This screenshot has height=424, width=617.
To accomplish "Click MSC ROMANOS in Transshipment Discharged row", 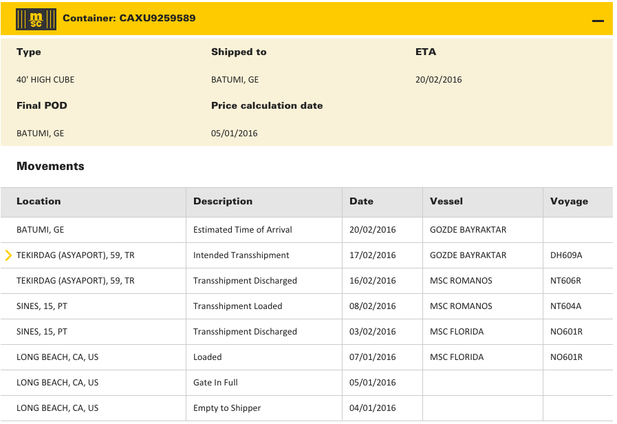I will click(461, 281).
